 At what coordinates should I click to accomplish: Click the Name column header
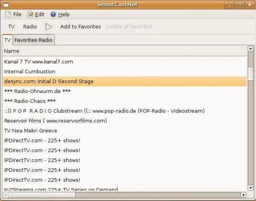coord(125,51)
